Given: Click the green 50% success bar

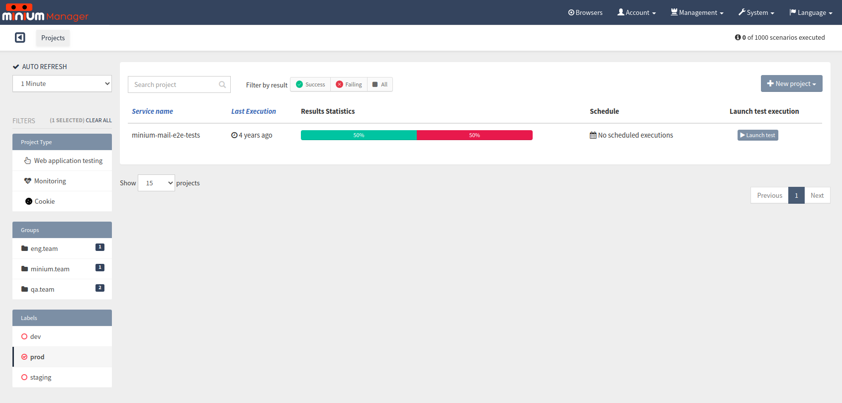Looking at the screenshot, I should pyautogui.click(x=359, y=135).
